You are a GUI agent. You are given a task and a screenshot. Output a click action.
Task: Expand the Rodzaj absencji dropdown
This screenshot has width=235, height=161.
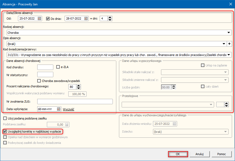pyautogui.click(x=229, y=33)
